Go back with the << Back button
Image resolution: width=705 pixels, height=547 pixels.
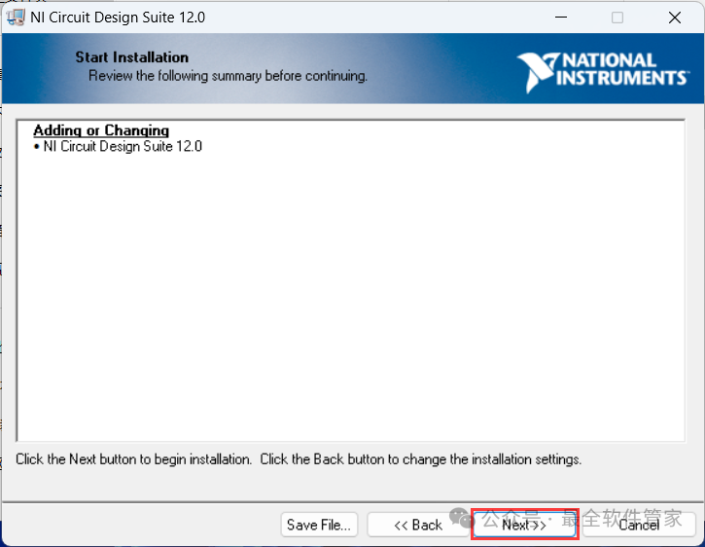tap(418, 525)
